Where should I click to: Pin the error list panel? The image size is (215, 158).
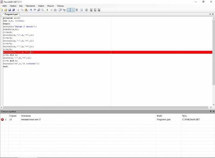pyautogui.click(x=211, y=111)
